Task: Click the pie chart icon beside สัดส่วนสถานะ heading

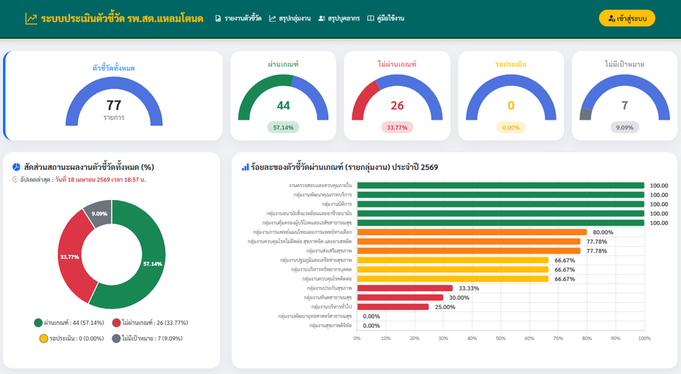Action: [x=16, y=167]
